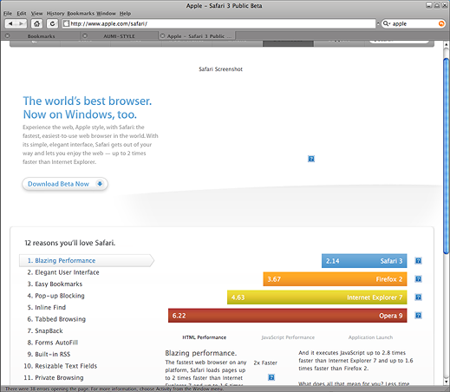Click the address bar URL field
Image resolution: width=450 pixels, height=392 pixels.
[218, 23]
